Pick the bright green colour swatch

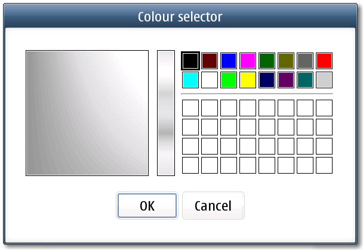tap(228, 80)
